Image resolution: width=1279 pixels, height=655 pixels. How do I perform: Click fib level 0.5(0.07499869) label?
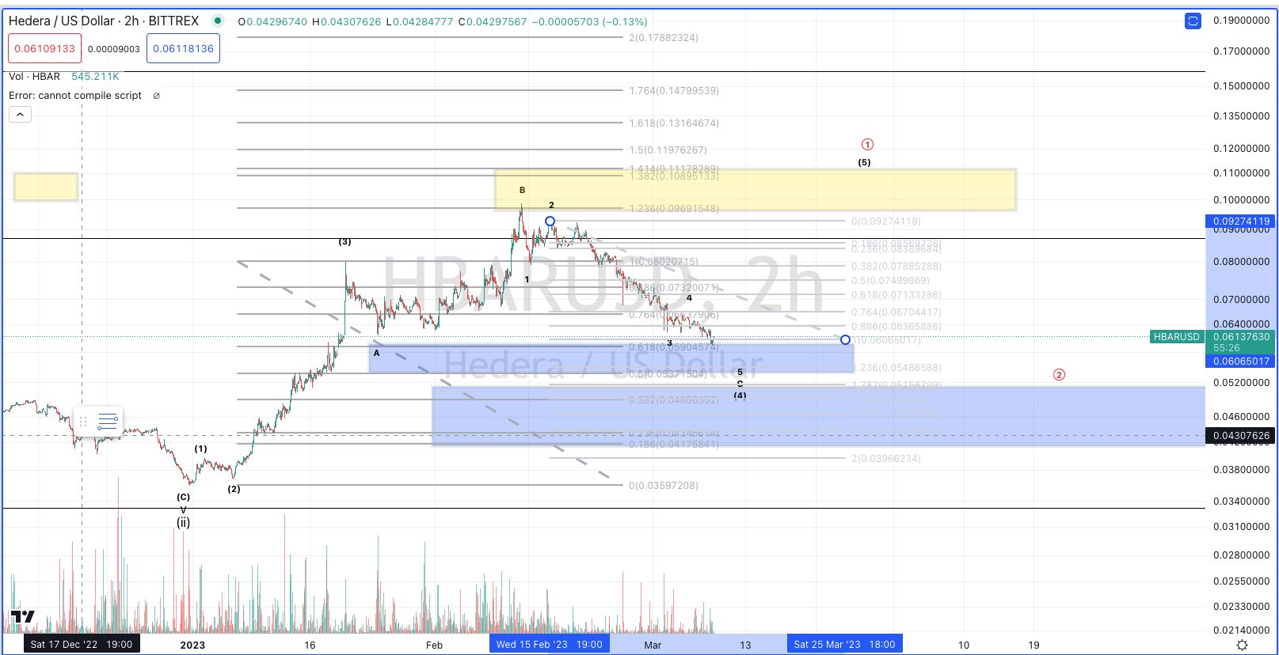(x=891, y=281)
